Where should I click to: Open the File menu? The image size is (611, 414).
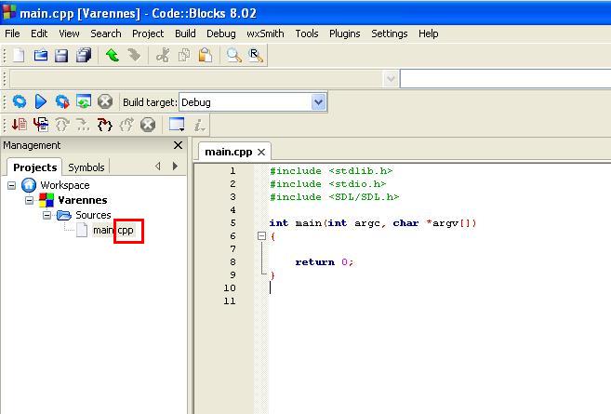point(12,33)
